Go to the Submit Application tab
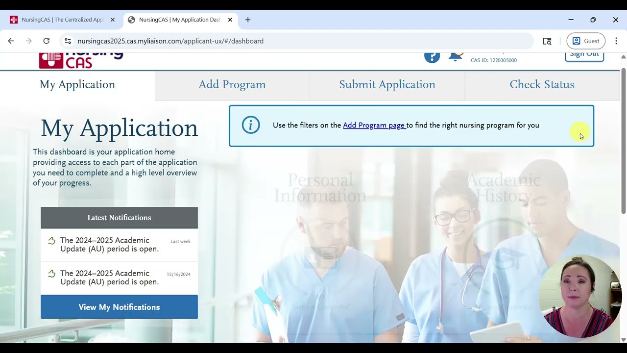This screenshot has height=353, width=627. pyautogui.click(x=387, y=84)
